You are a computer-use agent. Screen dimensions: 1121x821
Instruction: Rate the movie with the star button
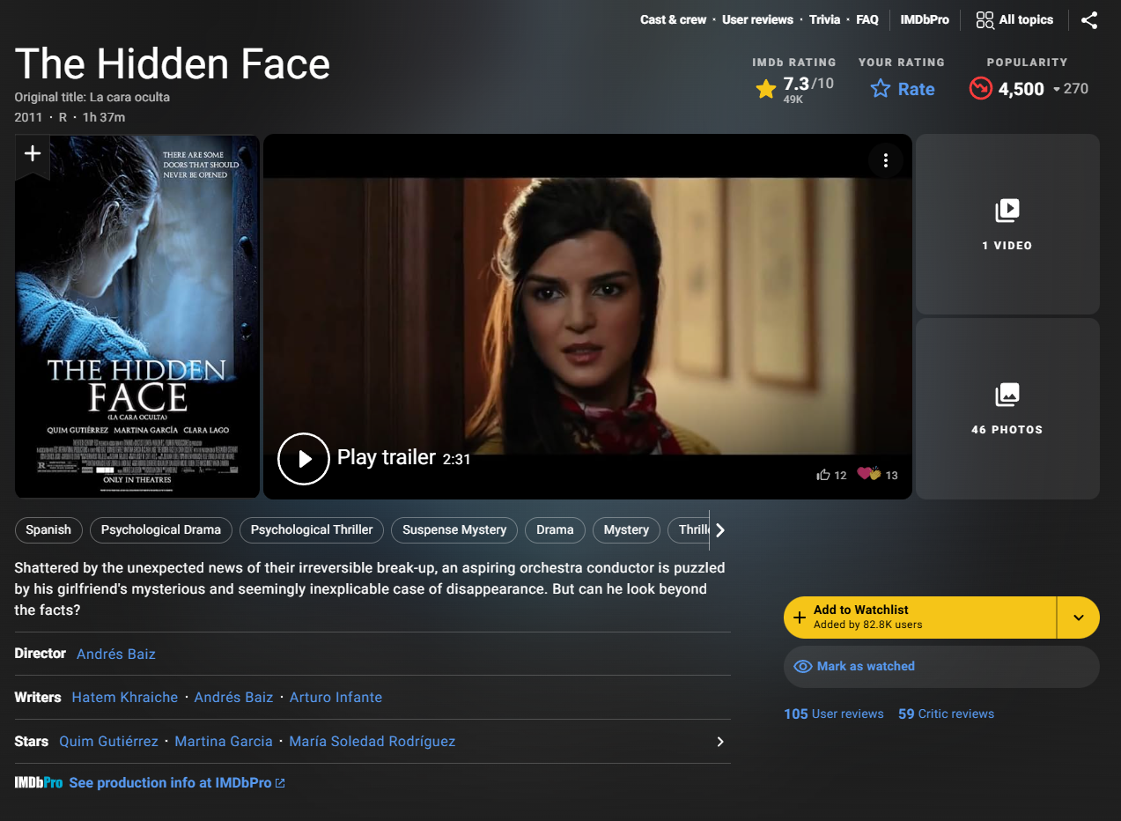[903, 89]
